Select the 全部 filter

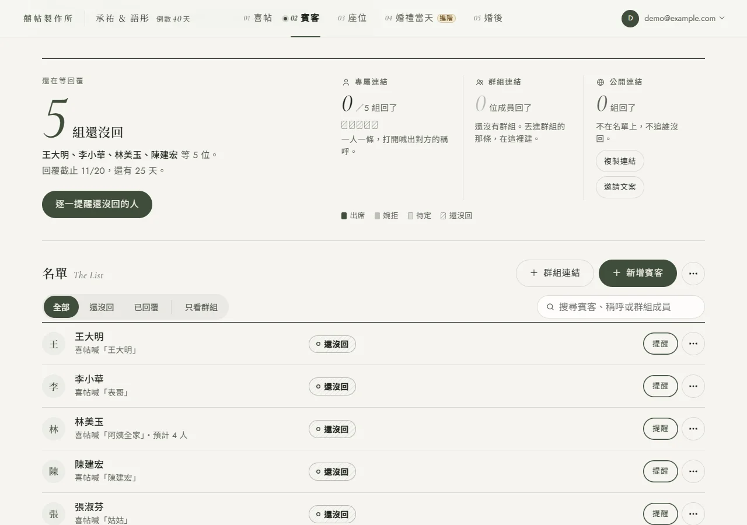tap(61, 307)
